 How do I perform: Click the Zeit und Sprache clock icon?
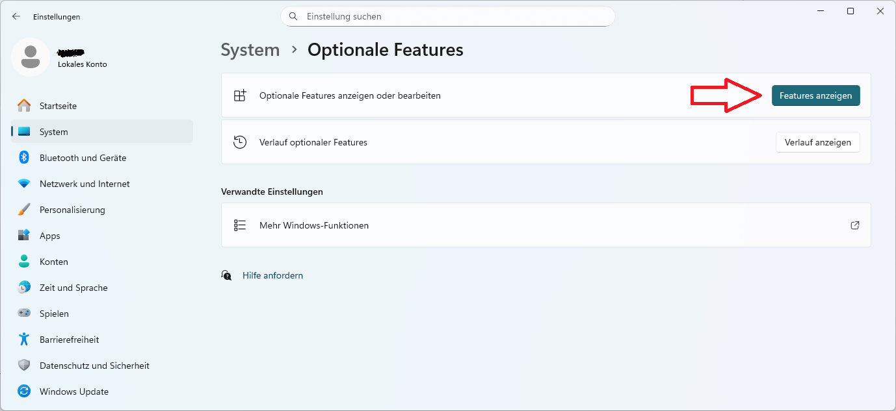tap(25, 287)
